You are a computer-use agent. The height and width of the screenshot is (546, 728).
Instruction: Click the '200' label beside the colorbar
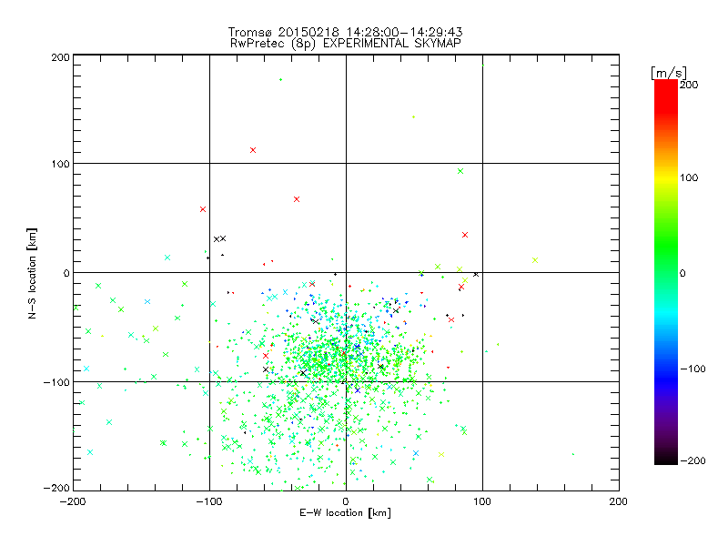(x=689, y=85)
